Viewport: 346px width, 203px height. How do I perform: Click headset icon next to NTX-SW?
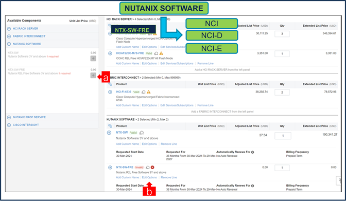click(142, 133)
